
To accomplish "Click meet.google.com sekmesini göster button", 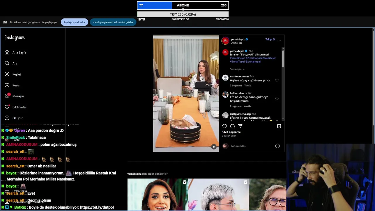I will (113, 22).
